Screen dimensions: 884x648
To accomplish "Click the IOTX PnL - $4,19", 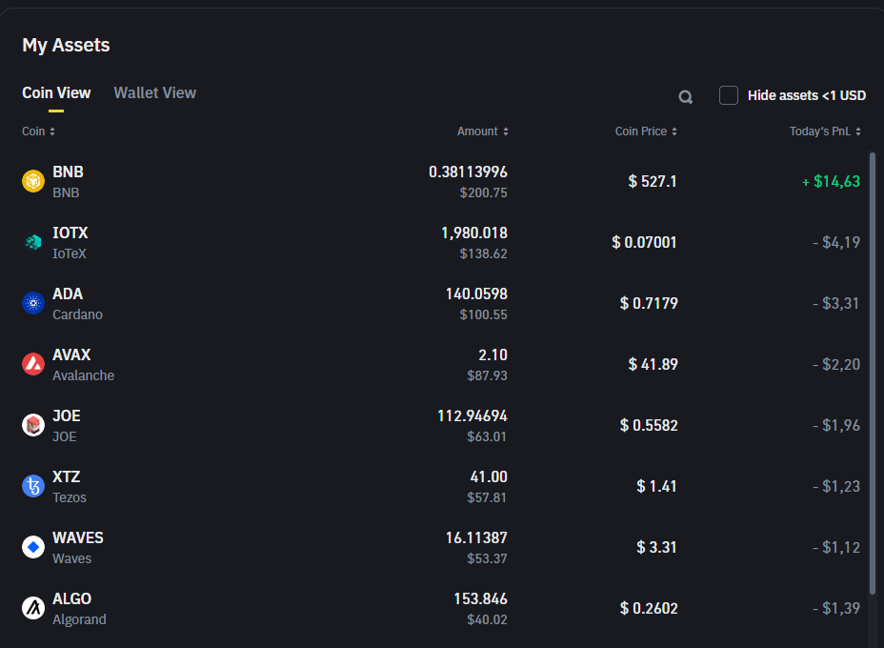I will pyautogui.click(x=836, y=242).
